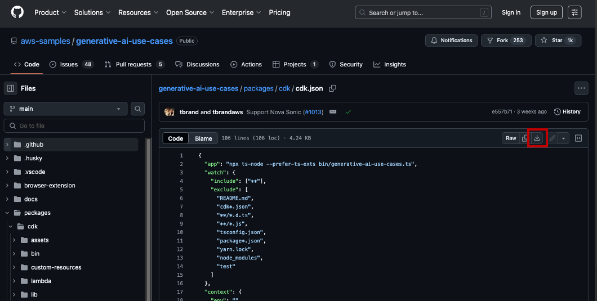Open the Pricing link
The width and height of the screenshot is (597, 301).
tap(279, 12)
